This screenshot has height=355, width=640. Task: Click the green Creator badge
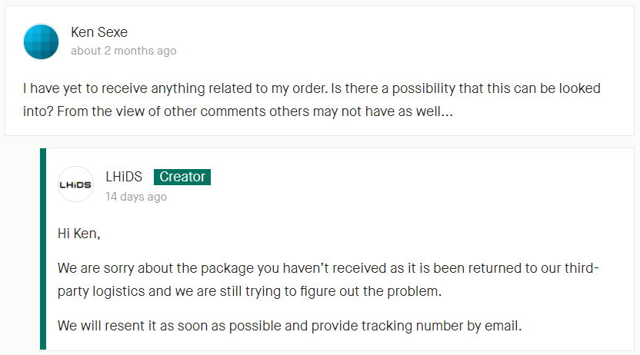(182, 177)
